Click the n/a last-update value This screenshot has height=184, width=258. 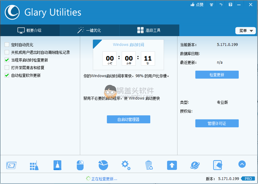pos(220,62)
